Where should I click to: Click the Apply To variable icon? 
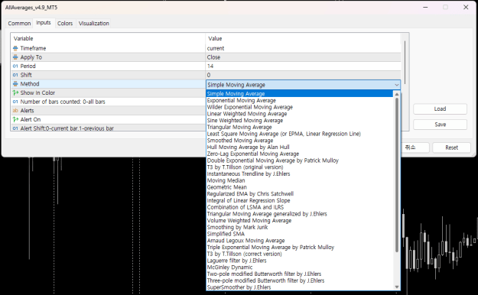15,57
